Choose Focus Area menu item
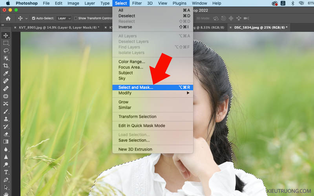314x196 pixels. click(153, 67)
